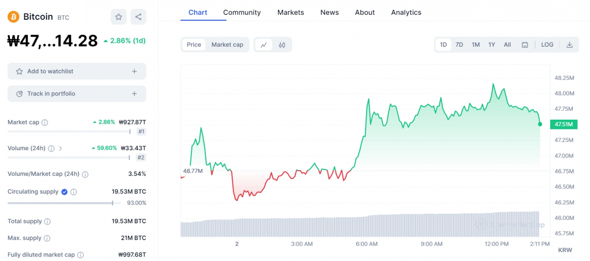Open the Community tab

click(x=242, y=12)
